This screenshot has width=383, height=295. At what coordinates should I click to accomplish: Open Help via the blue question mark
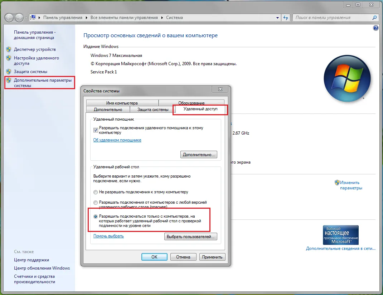pos(376,28)
